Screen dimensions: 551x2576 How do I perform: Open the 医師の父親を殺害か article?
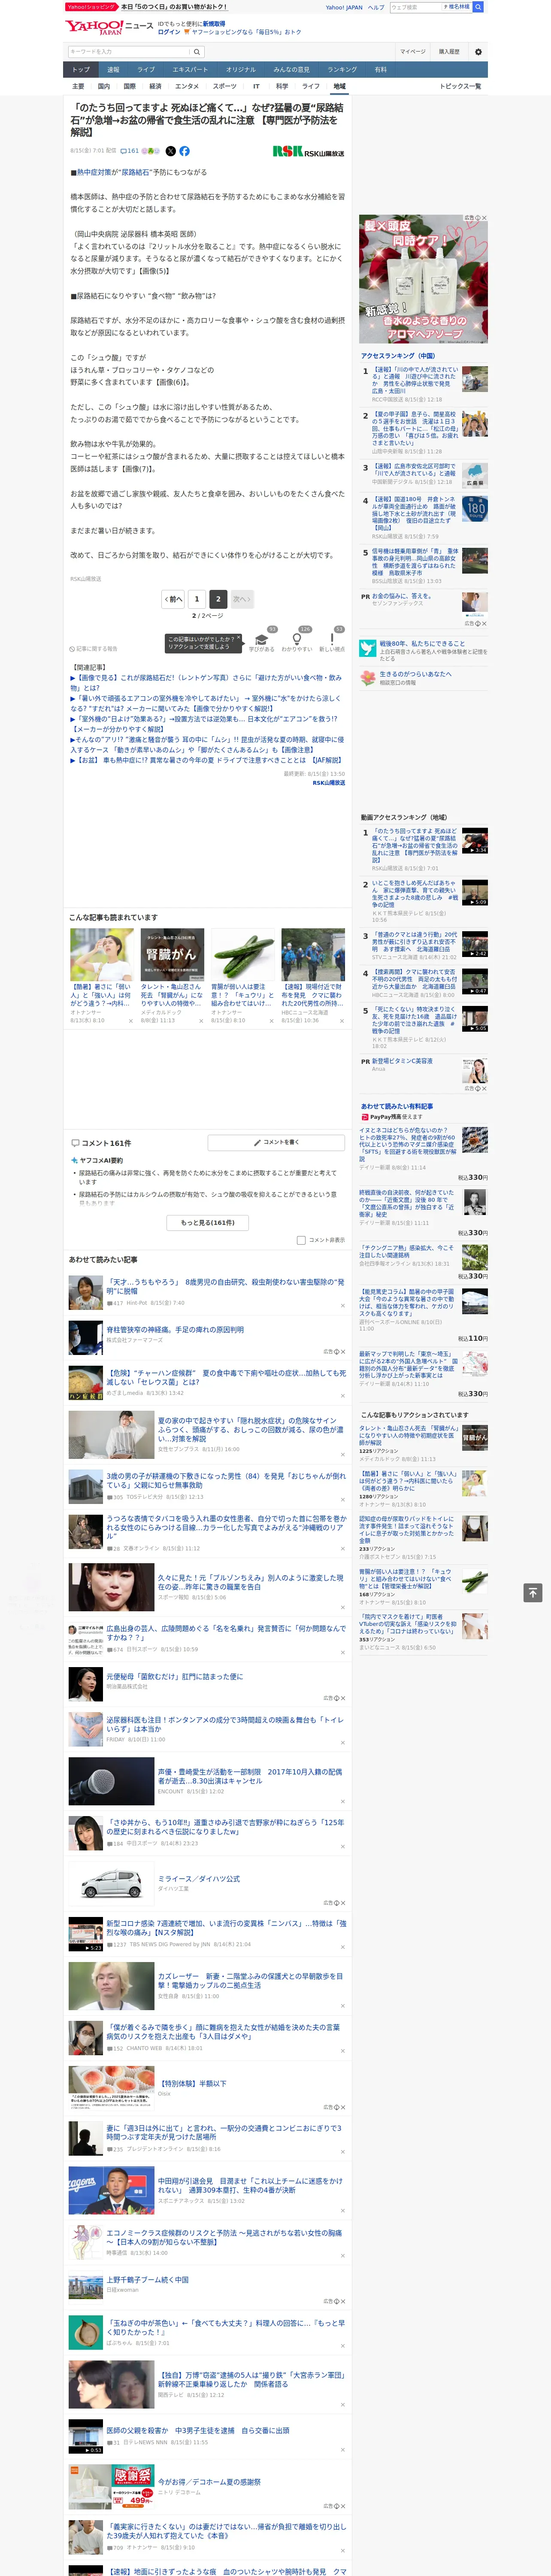pos(198,2430)
